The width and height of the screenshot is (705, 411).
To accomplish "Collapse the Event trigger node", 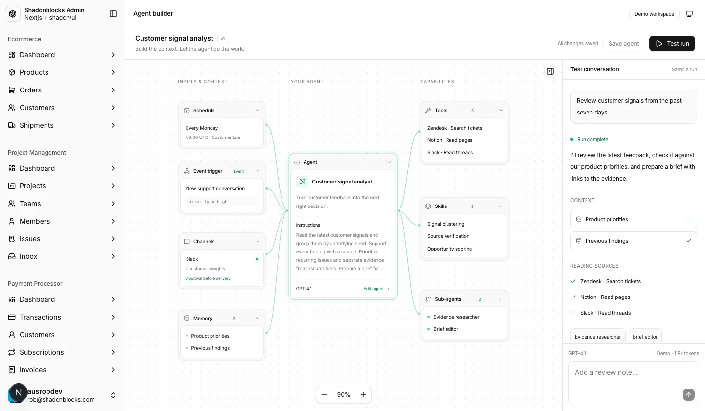I will (258, 171).
